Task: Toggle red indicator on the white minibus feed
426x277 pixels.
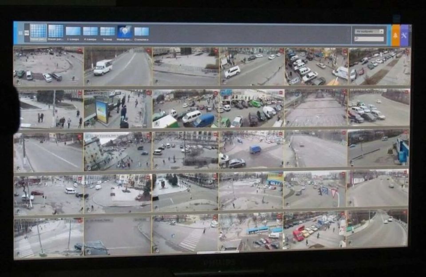Action: tap(148, 51)
